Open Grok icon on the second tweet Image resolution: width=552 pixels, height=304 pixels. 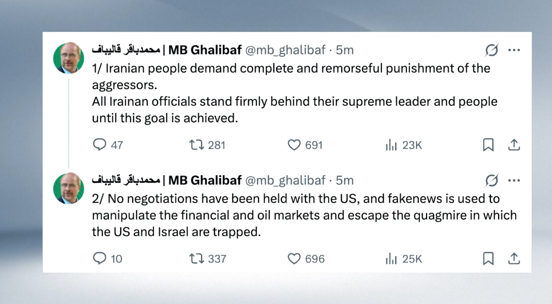coord(491,181)
